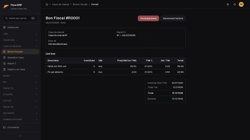Click the Registru de Casa icon
The image size is (250, 140).
(4, 69)
